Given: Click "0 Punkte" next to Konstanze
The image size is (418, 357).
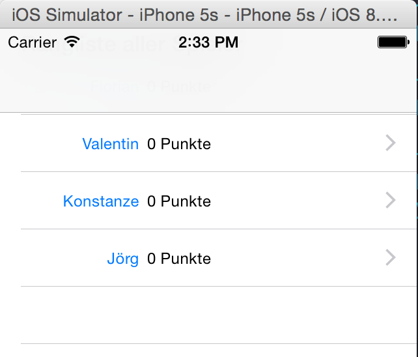Looking at the screenshot, I should pos(179,201).
